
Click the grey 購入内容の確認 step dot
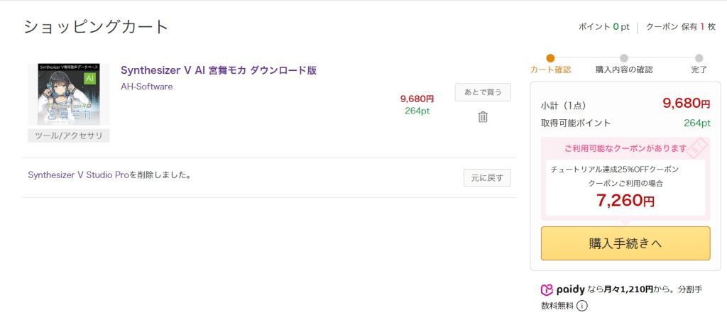pos(623,58)
